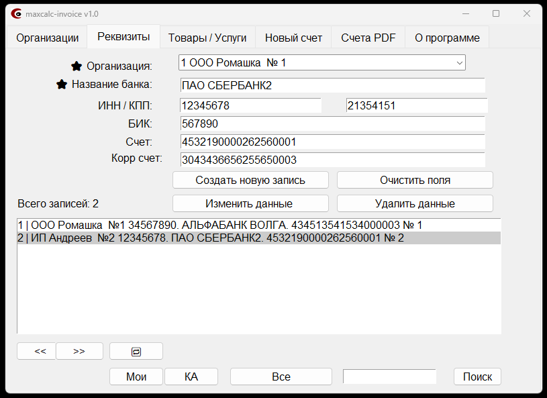The width and height of the screenshot is (547, 398).
Task: Close the maxcalc-invoice window
Action: coord(527,13)
